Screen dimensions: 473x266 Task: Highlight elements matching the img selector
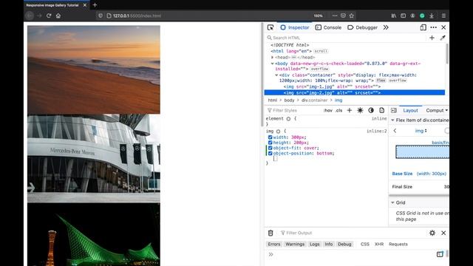click(278, 132)
